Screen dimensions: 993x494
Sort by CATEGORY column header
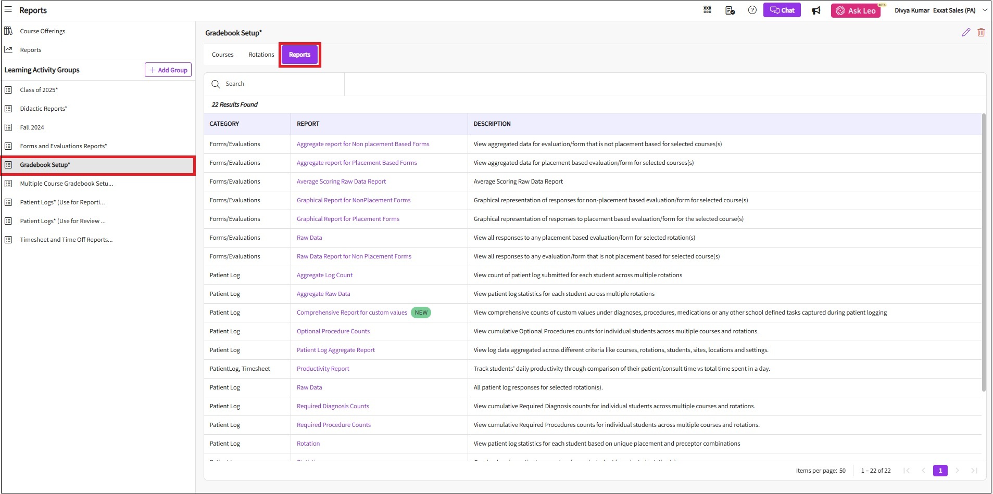(x=224, y=124)
